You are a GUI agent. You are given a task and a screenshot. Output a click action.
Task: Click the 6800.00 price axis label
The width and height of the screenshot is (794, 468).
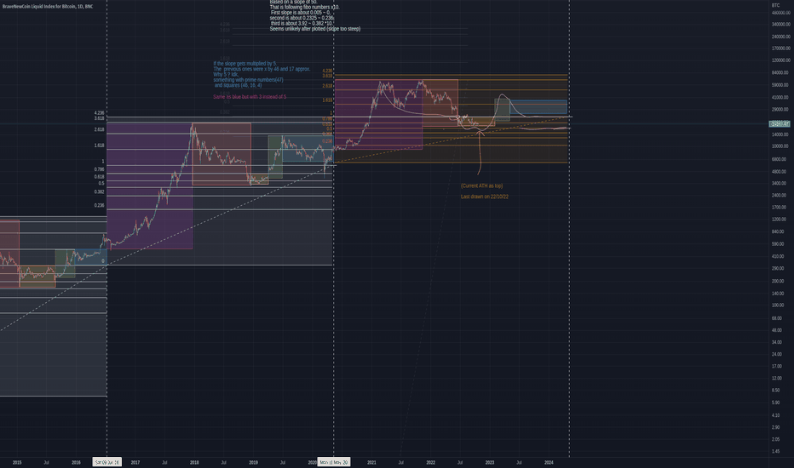click(779, 159)
